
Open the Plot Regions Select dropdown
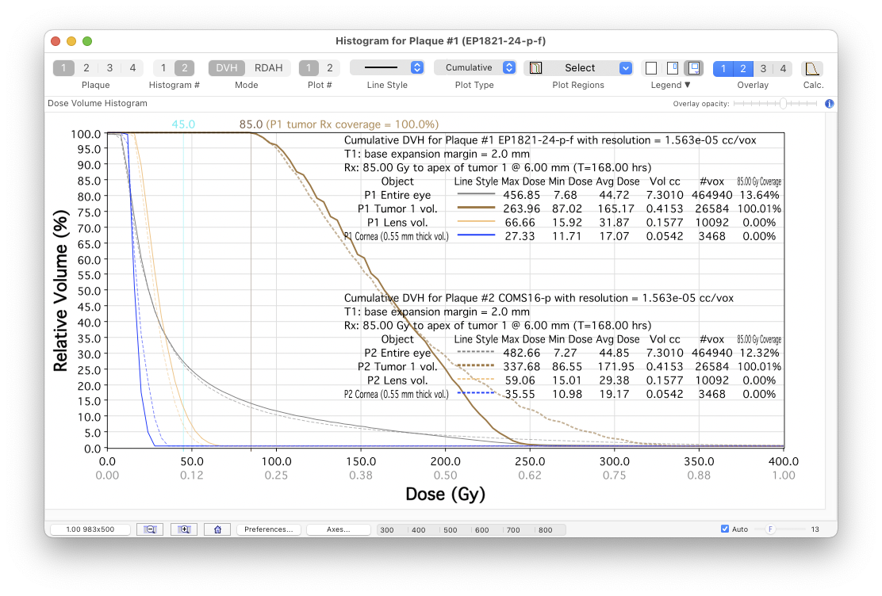click(580, 68)
